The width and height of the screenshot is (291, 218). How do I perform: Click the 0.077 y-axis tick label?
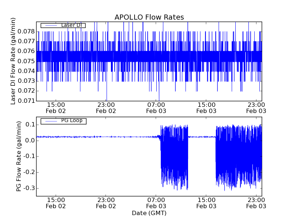26,41
